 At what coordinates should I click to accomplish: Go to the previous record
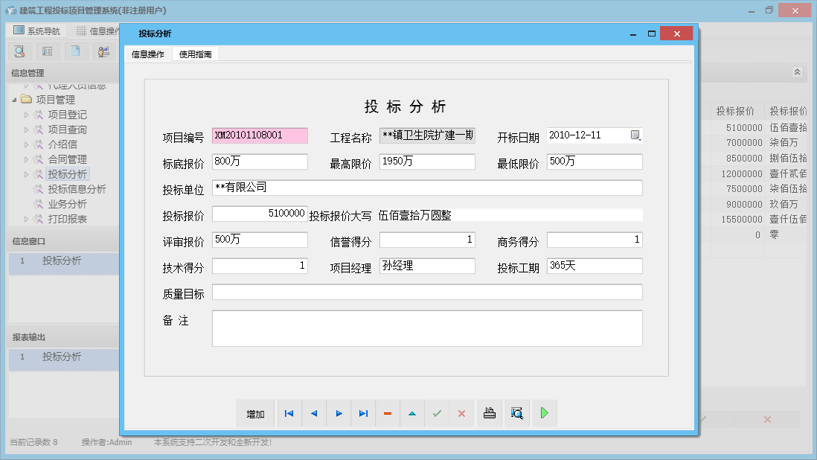313,414
